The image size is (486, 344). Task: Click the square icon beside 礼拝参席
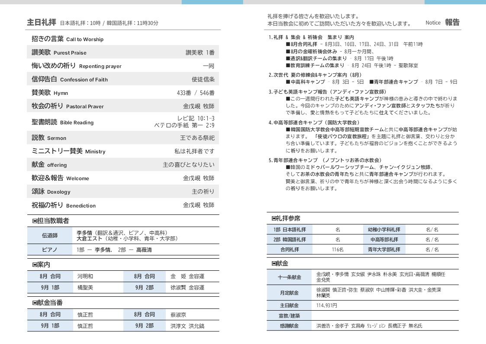click(x=274, y=218)
